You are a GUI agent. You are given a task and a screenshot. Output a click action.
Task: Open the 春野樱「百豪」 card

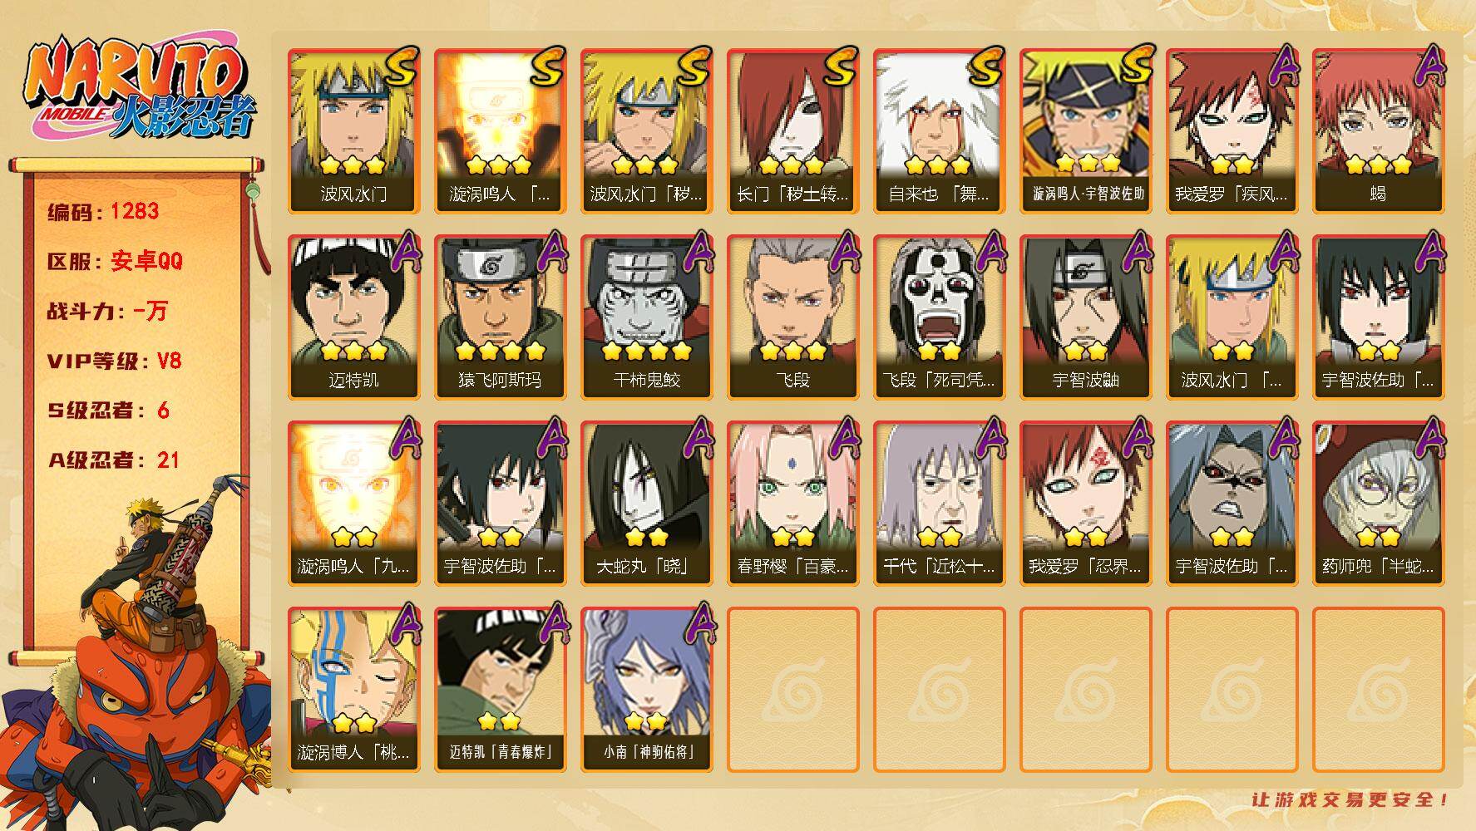click(x=792, y=504)
